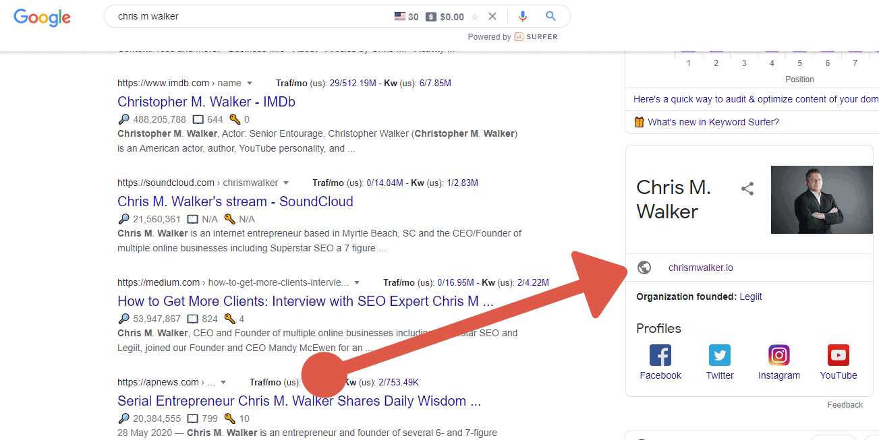Click the magnifier icon beside 53,947,867
This screenshot has width=879, height=440.
tap(123, 319)
